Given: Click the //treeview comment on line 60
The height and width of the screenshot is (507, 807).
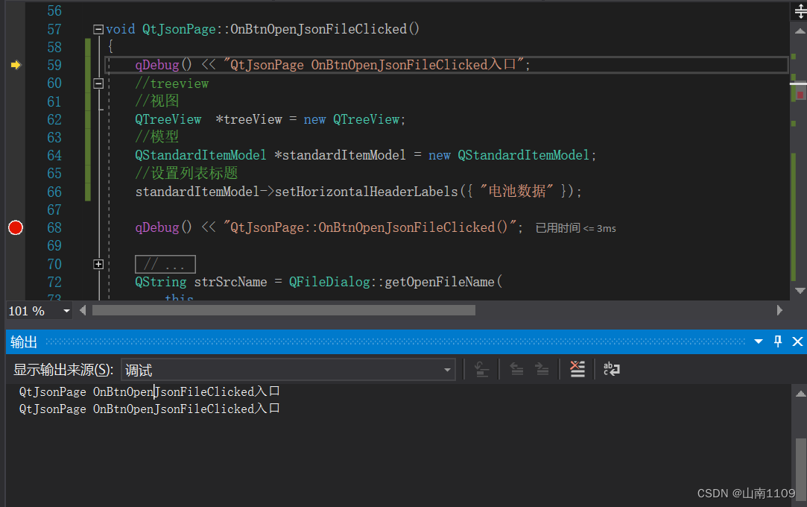Looking at the screenshot, I should (x=172, y=84).
